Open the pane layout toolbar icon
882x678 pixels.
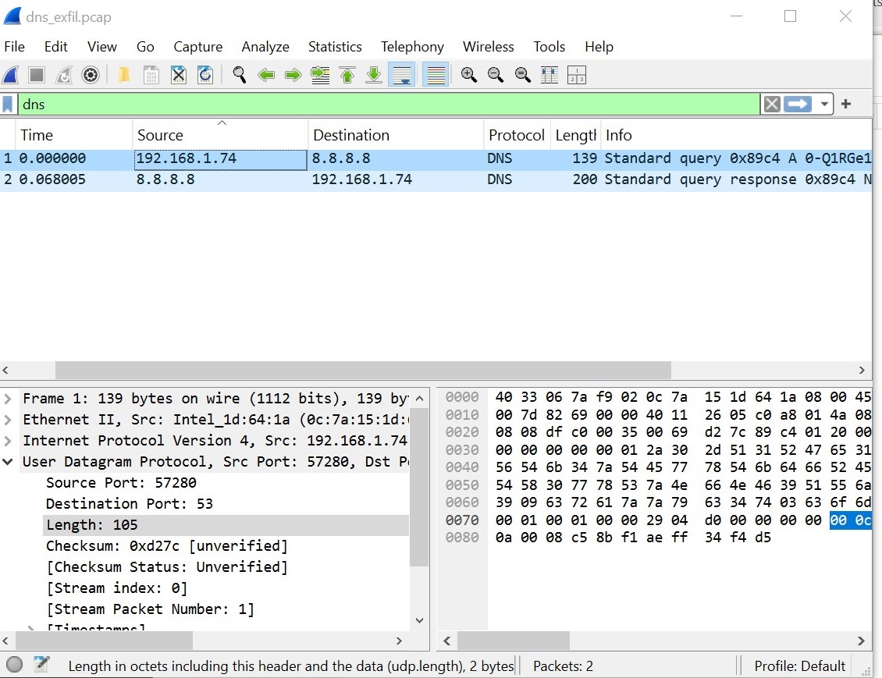(x=577, y=75)
